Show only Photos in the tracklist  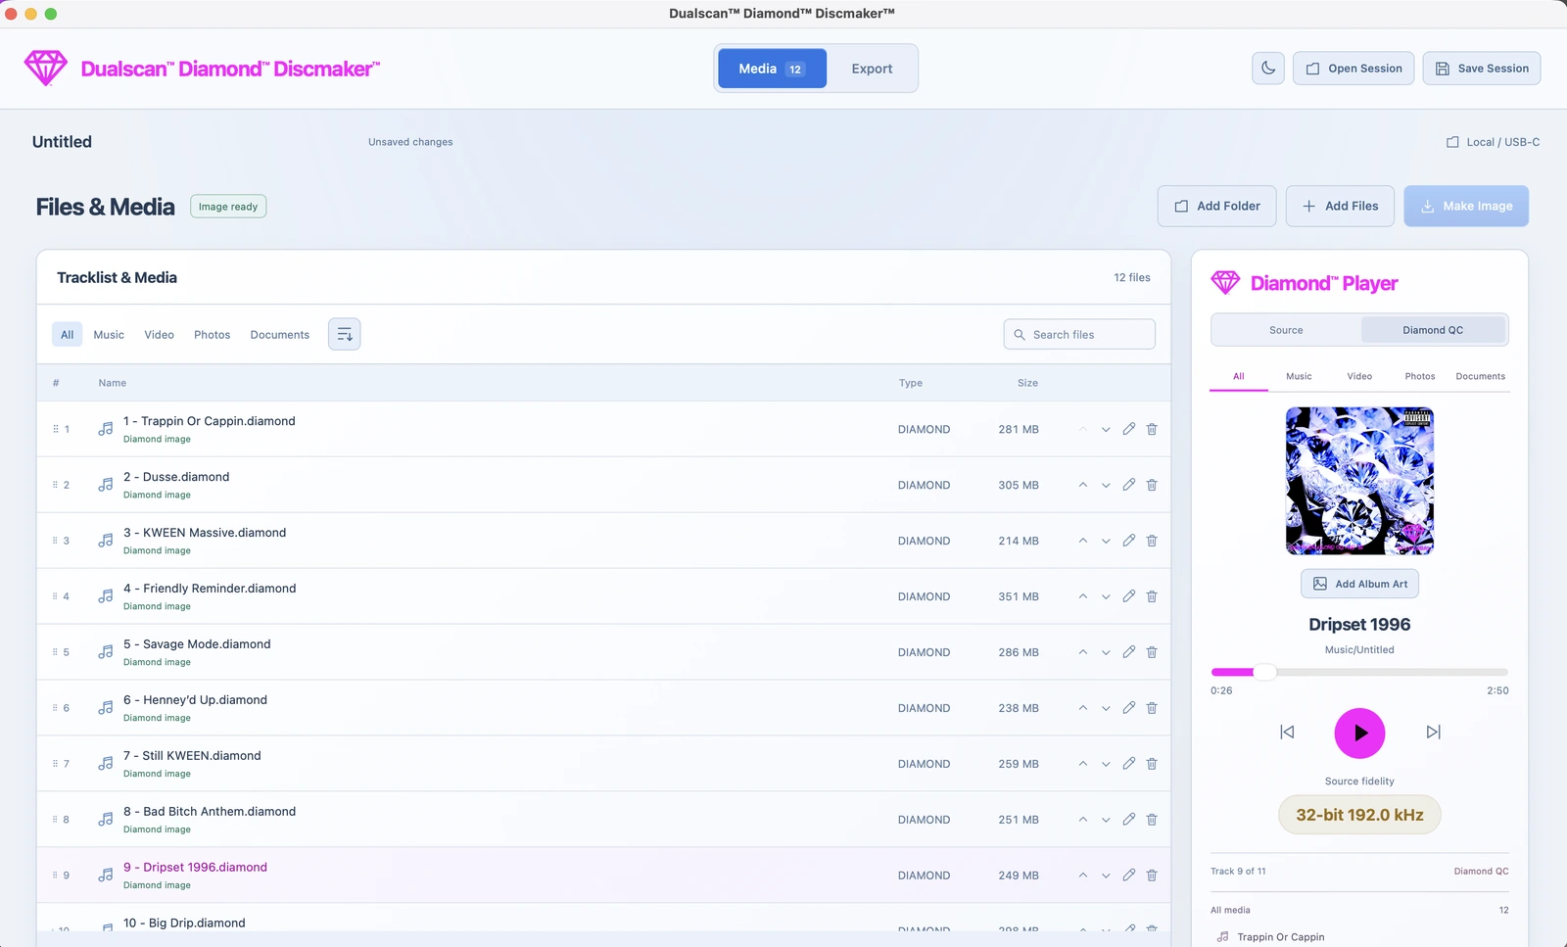click(212, 335)
